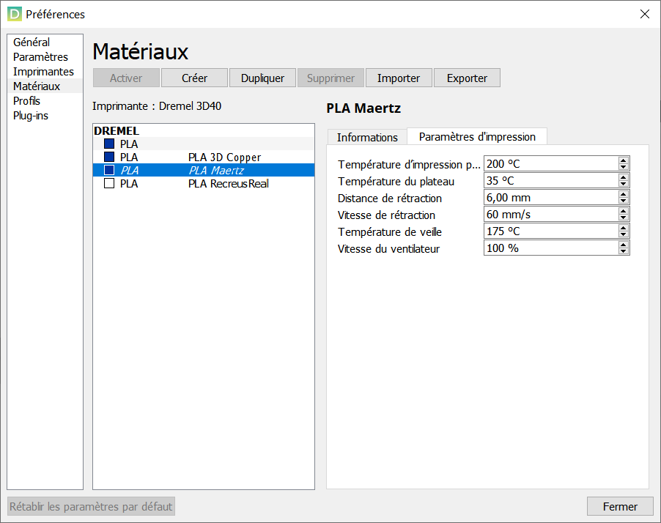Click the Dupliquer button
The image size is (661, 523).
[262, 78]
